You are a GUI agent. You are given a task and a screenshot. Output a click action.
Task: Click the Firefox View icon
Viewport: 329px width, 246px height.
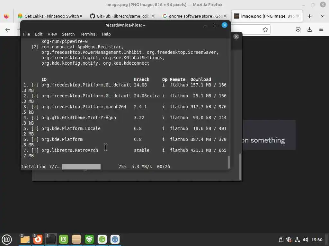click(6, 16)
